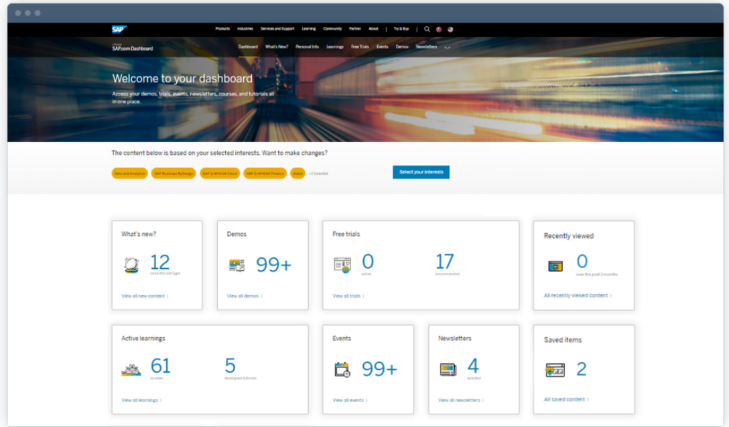Open the Try & Buy menu
Screen dimensions: 729x427
click(401, 29)
